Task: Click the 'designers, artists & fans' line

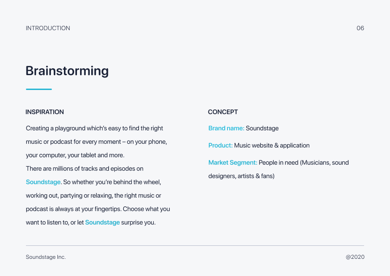Action: tap(241, 176)
